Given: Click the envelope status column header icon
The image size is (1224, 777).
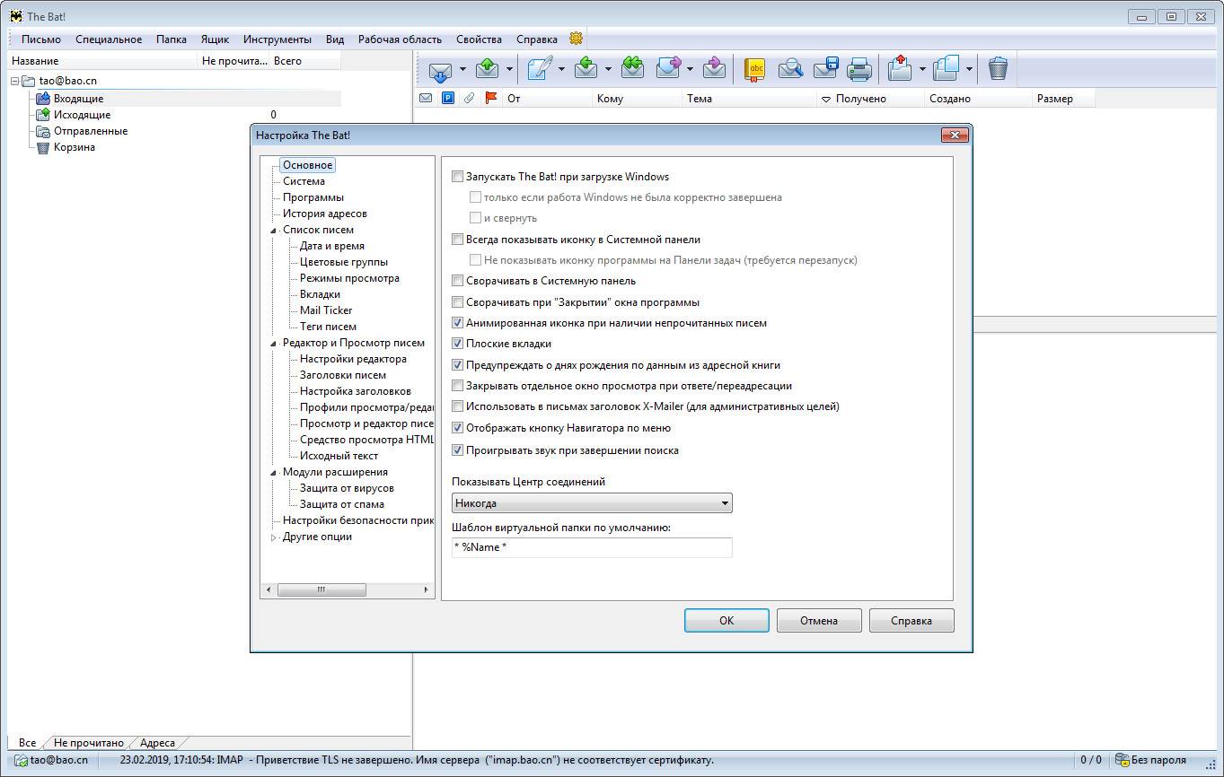Looking at the screenshot, I should point(426,99).
